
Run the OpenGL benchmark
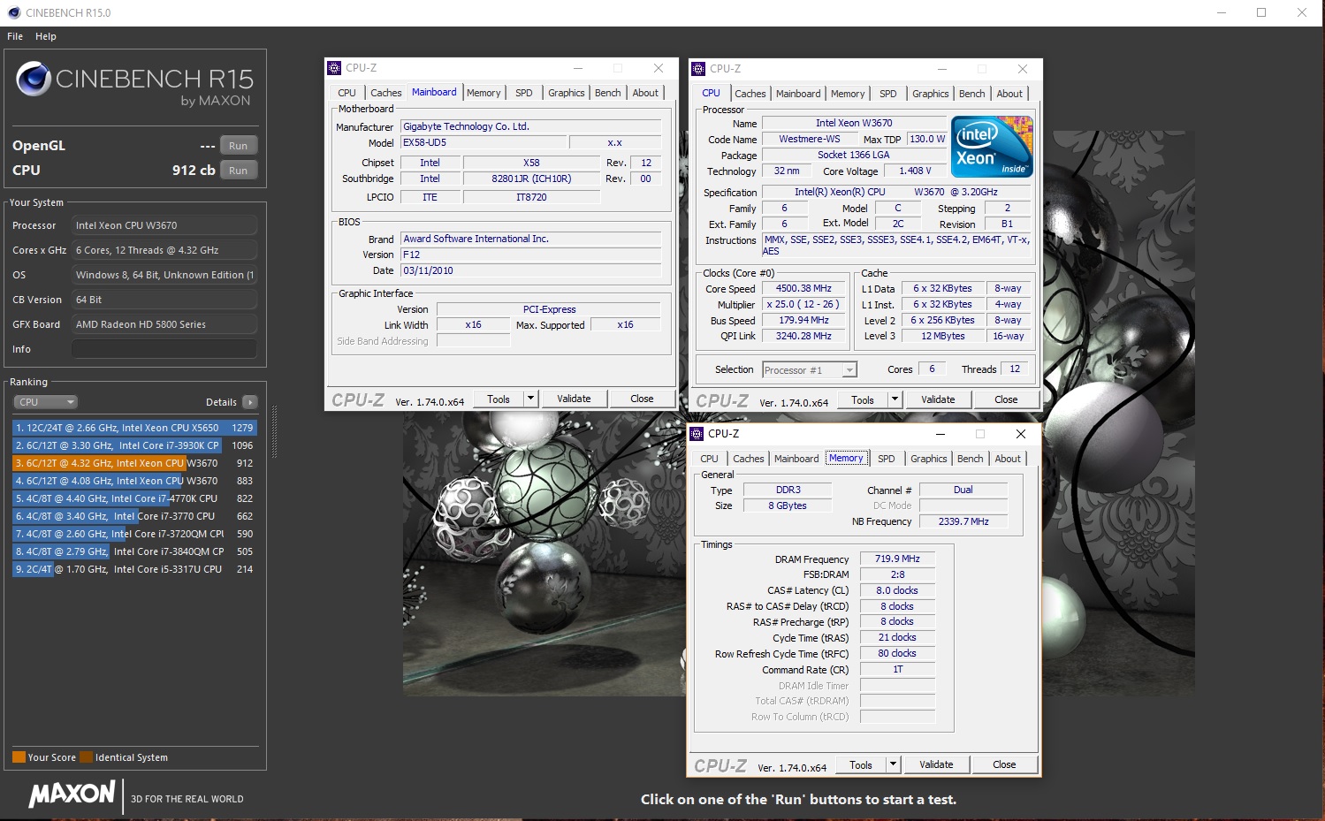click(x=239, y=146)
